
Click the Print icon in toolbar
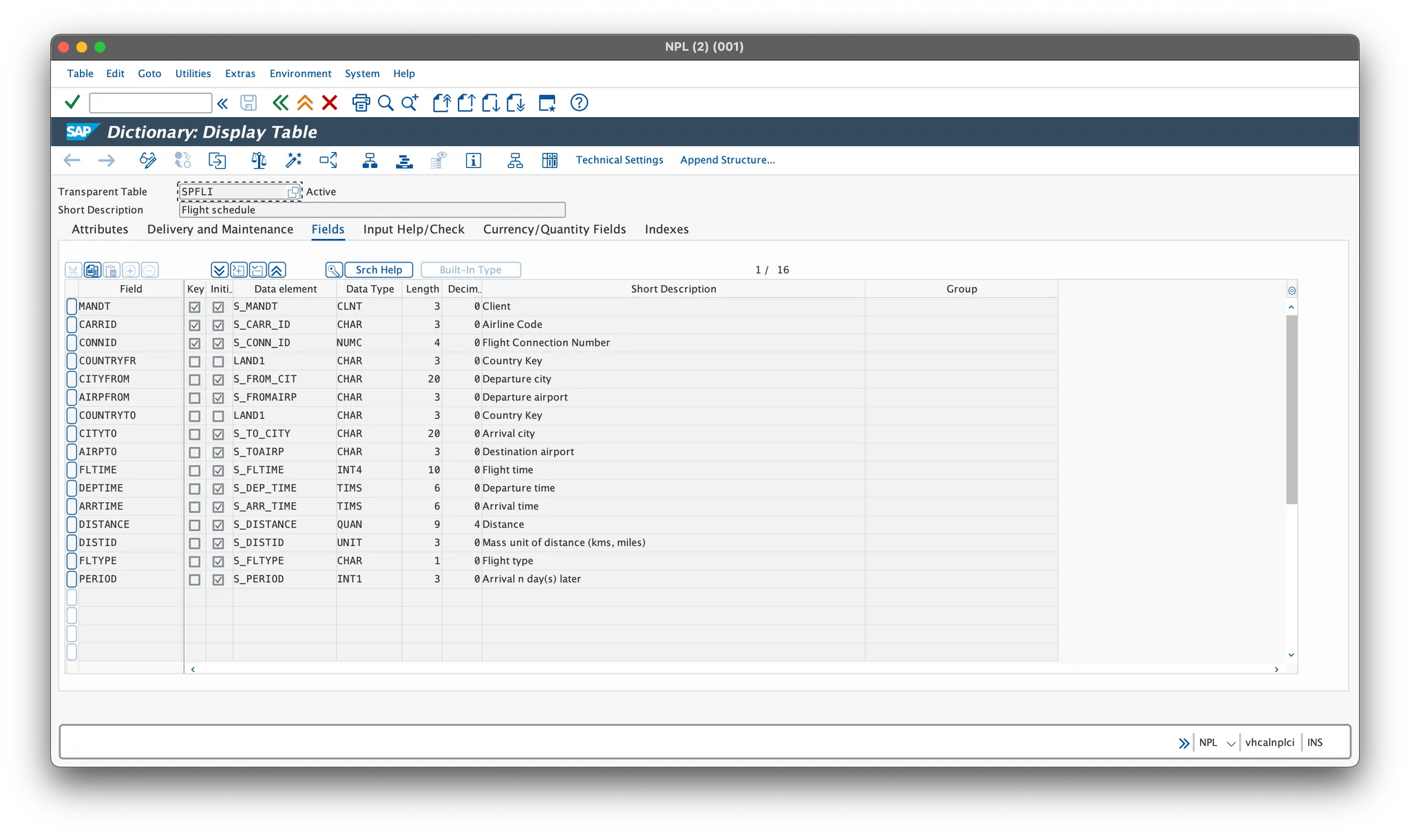[361, 103]
